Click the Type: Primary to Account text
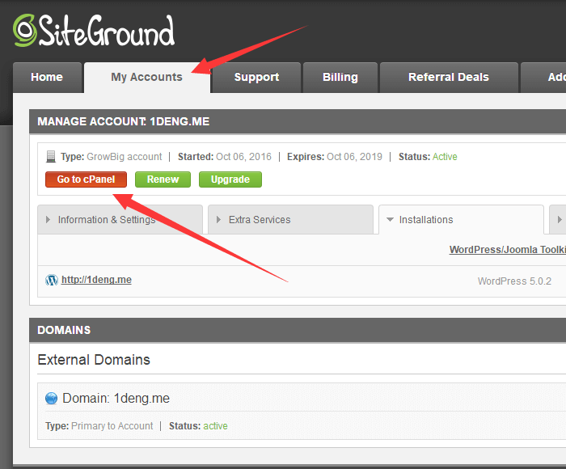 [99, 426]
